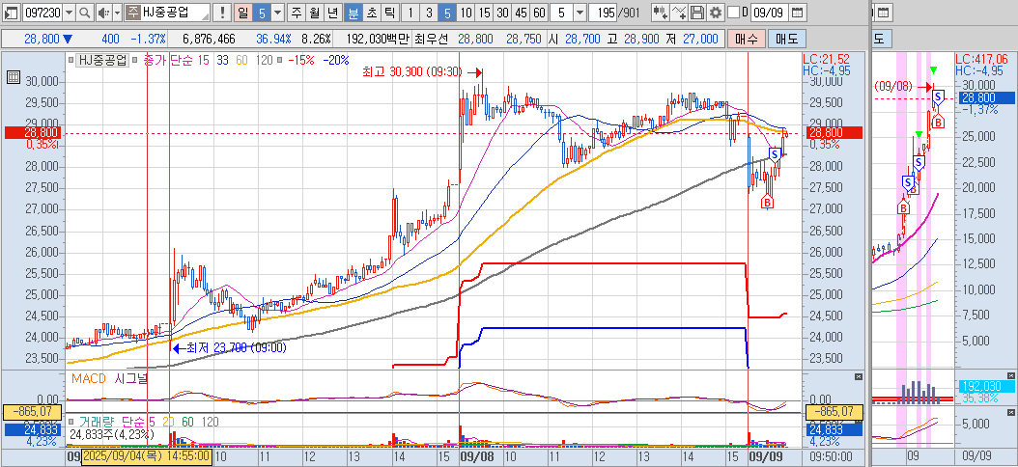Close the volume indicator panel using its X

pos(859,420)
